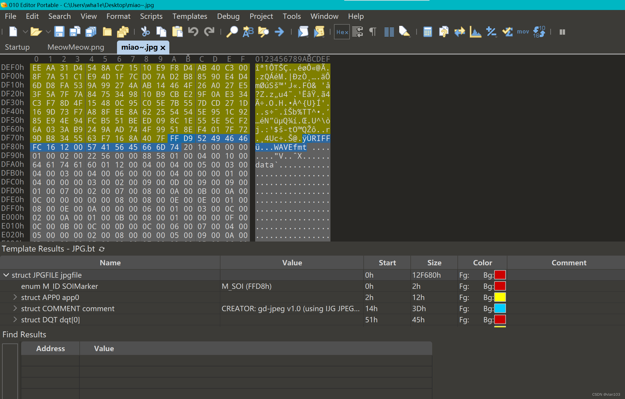The image size is (625, 399).
Task: Click the Open File folder icon
Action: (36, 32)
